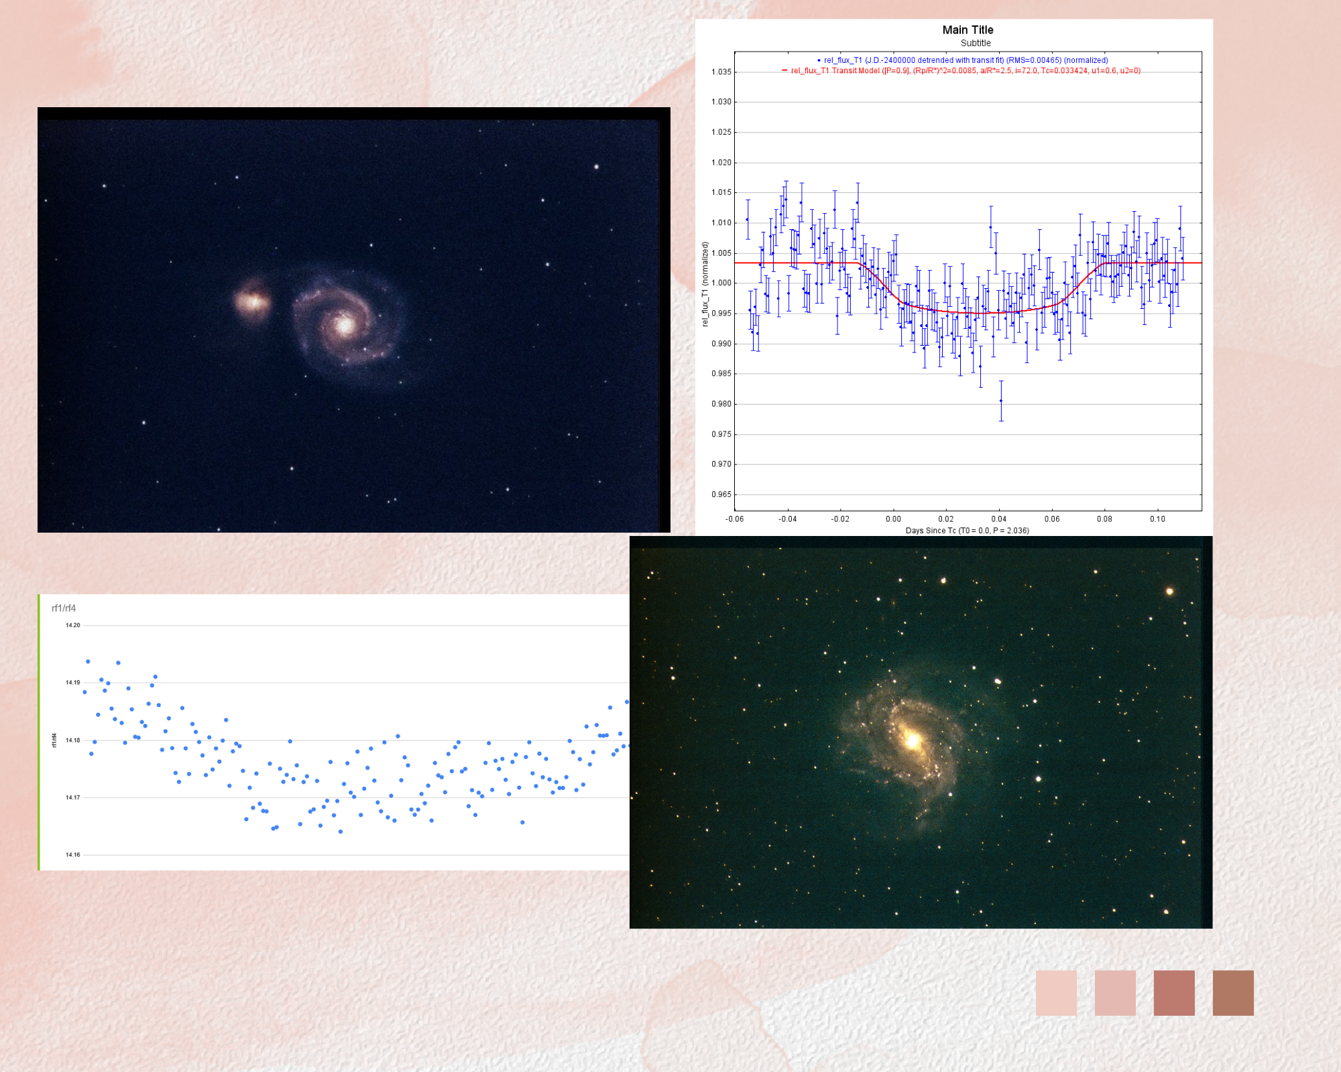Click the green bar on scatter chart edge
This screenshot has height=1072, width=1341.
(39, 732)
